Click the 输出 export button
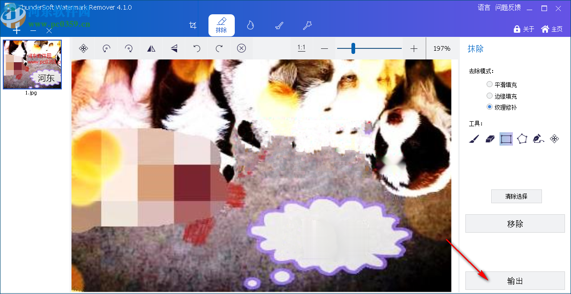This screenshot has width=571, height=294. (515, 281)
